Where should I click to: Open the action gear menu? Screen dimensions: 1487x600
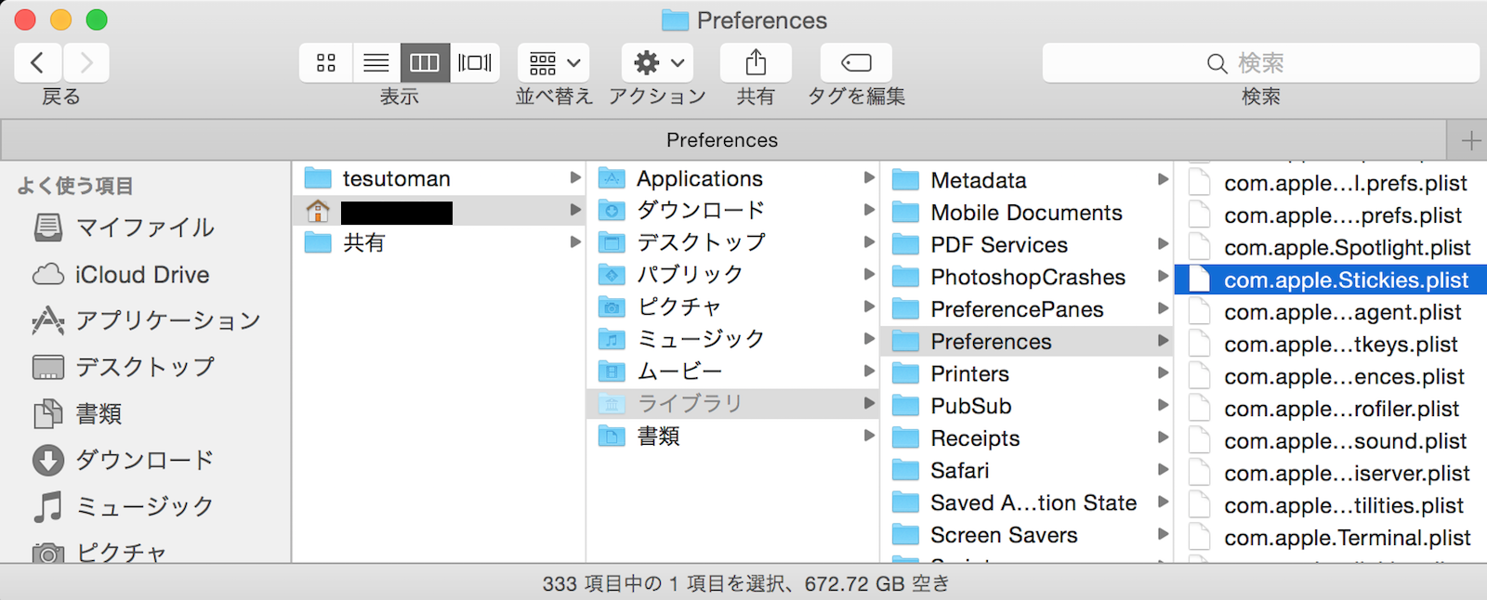[658, 63]
